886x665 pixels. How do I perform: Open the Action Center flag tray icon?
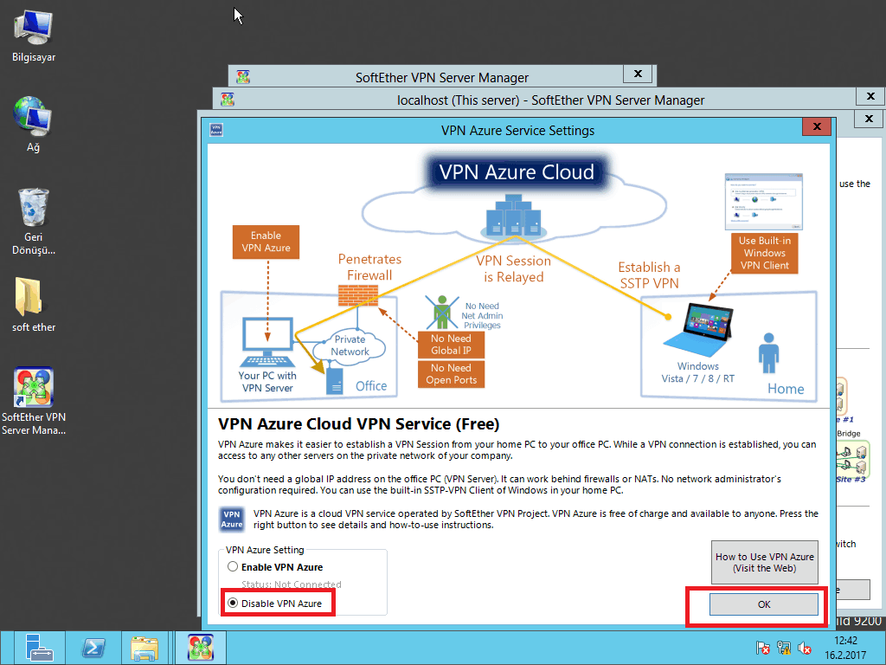tap(763, 648)
